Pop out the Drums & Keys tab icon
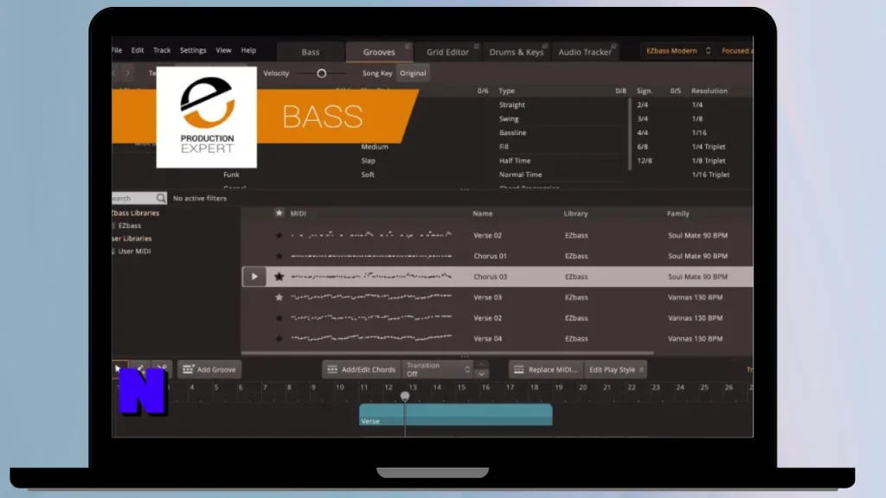The width and height of the screenshot is (886, 498). pyautogui.click(x=545, y=46)
